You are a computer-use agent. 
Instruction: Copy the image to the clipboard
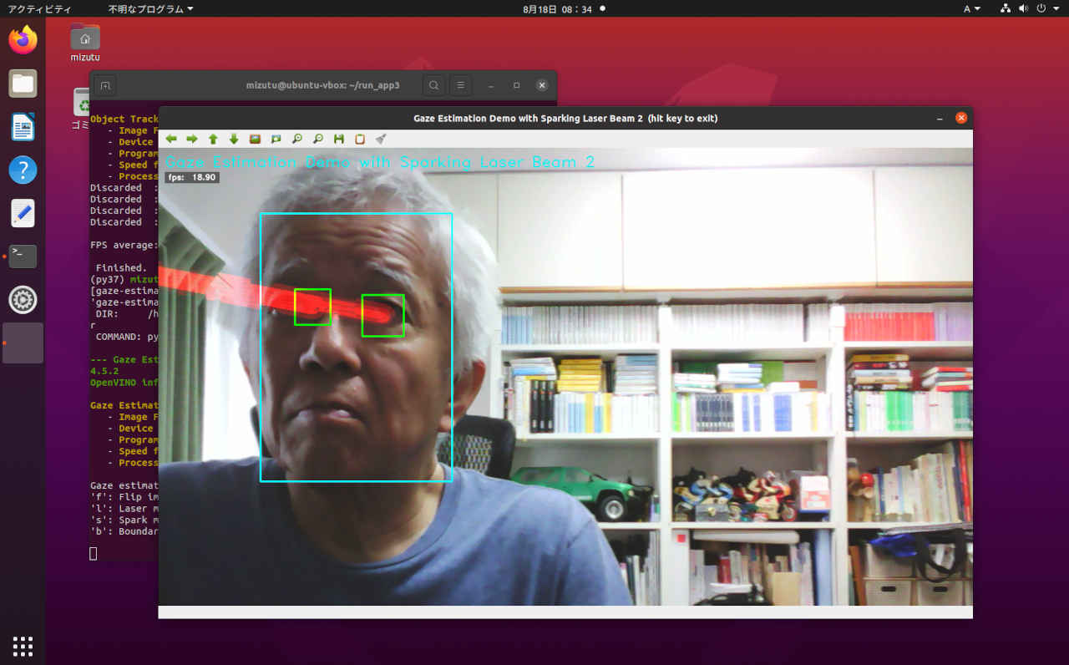[360, 140]
